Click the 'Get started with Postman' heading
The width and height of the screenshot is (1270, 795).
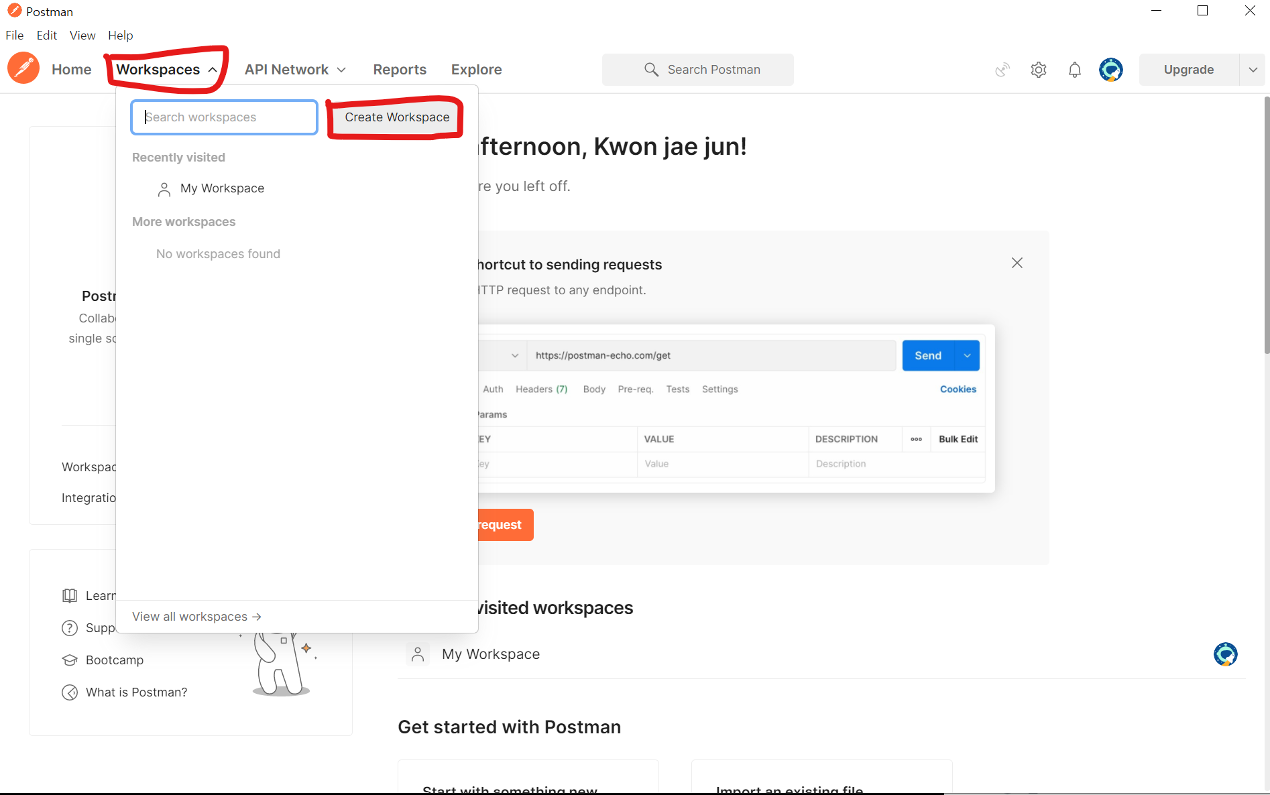point(510,727)
